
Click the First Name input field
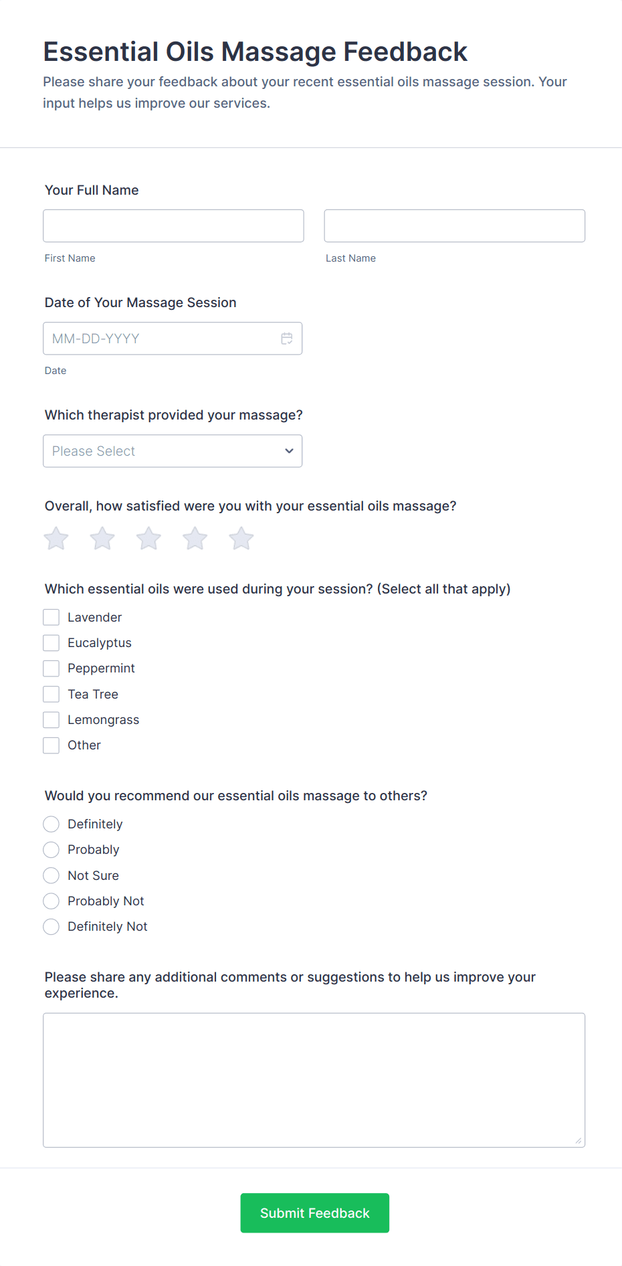pos(173,225)
